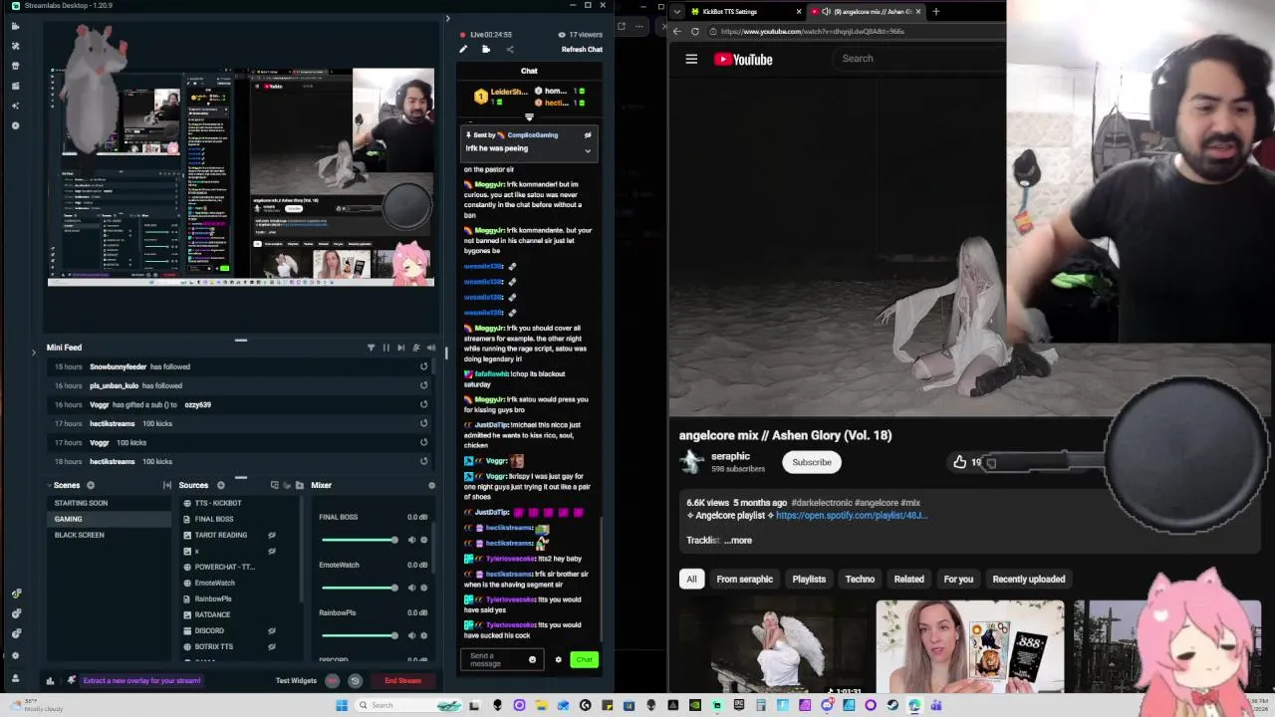Toggle visibility of the x source
The image size is (1275, 717).
pyautogui.click(x=271, y=551)
